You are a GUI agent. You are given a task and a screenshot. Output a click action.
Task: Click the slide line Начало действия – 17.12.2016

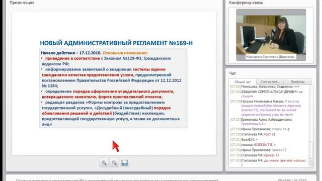[x=71, y=53]
